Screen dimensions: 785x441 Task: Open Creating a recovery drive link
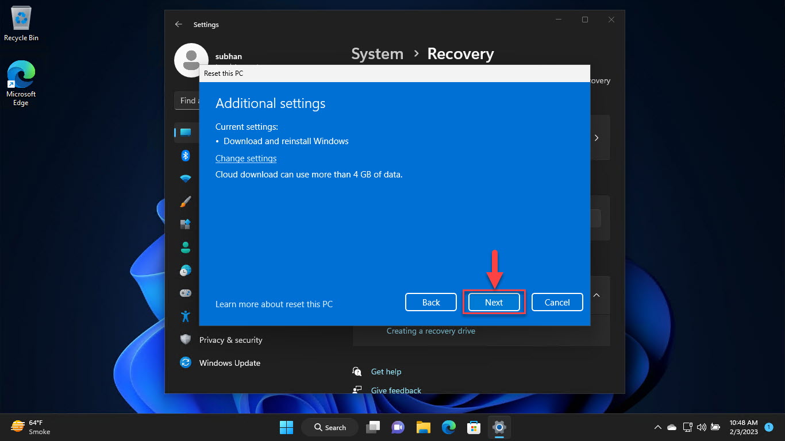(431, 331)
